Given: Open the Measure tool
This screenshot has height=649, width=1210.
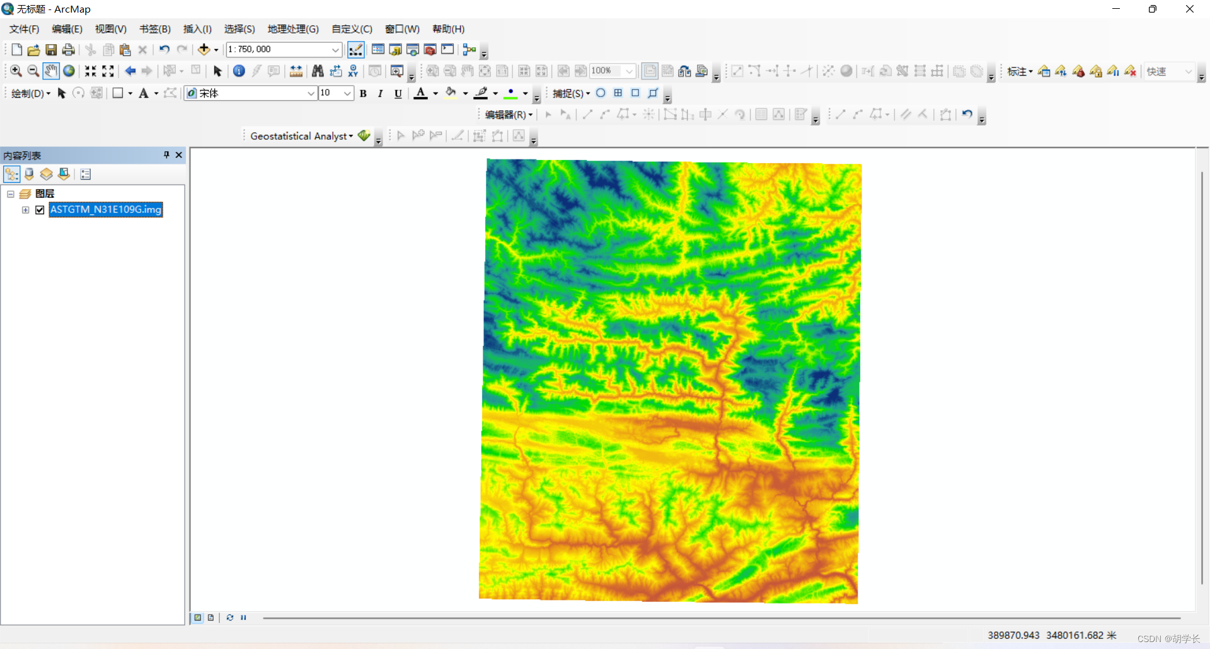Looking at the screenshot, I should 296,71.
